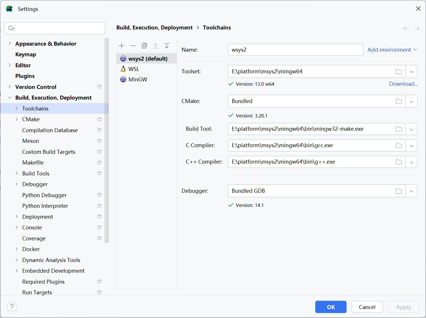Click GNU icon of wsys2 toolchain
Viewport: 426px width, 318px height.
pos(123,59)
